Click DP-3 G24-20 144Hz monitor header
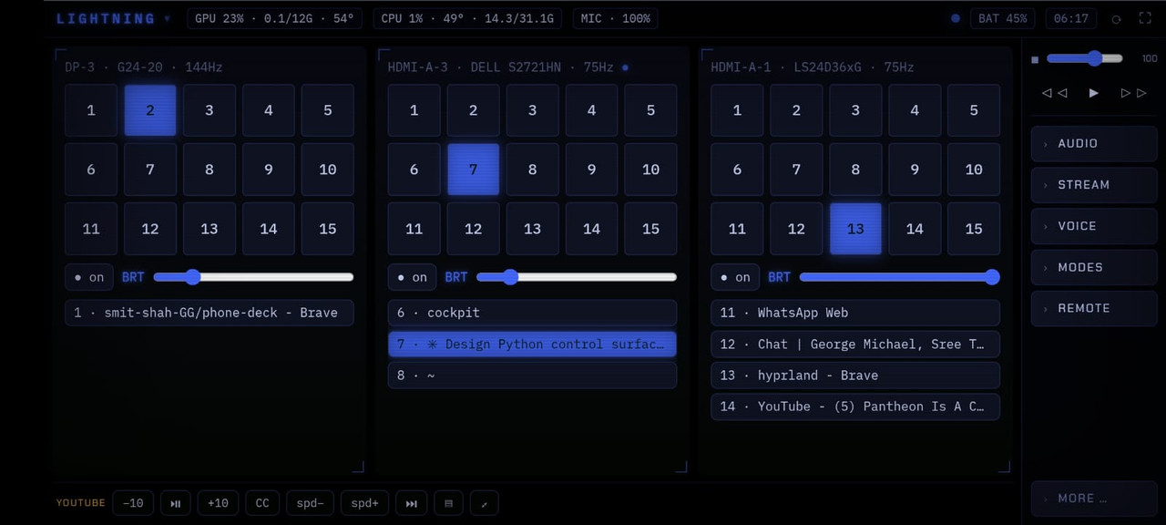 pos(144,67)
